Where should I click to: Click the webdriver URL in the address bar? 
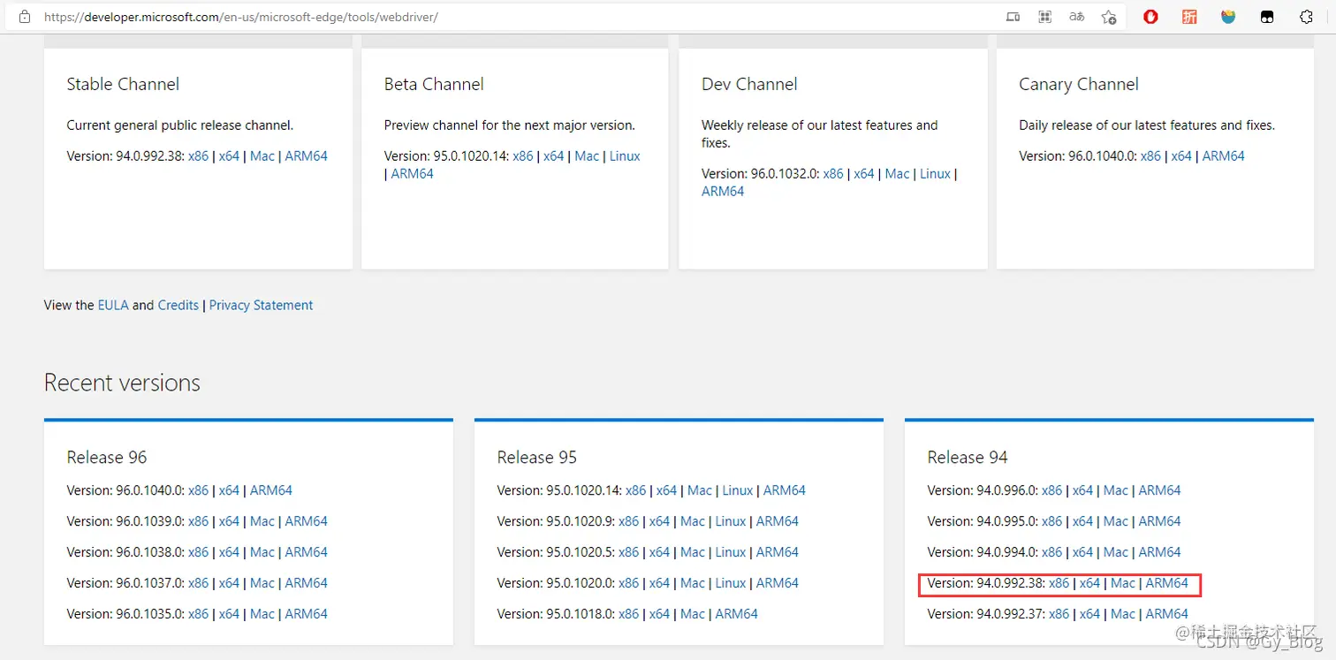[240, 17]
